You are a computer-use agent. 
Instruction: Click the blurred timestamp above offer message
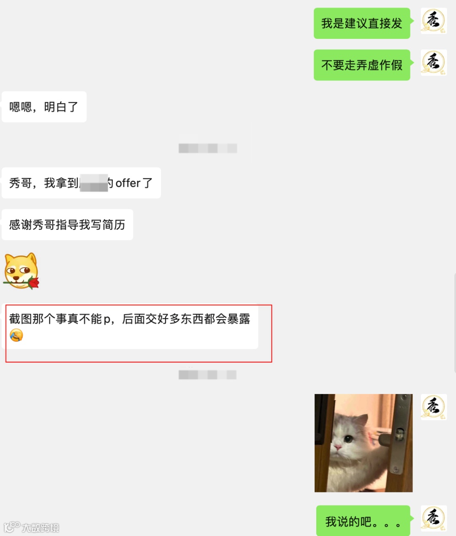[x=208, y=148]
